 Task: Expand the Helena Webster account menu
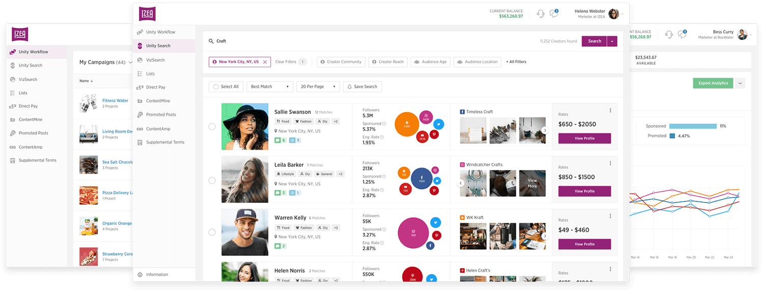[x=623, y=14]
